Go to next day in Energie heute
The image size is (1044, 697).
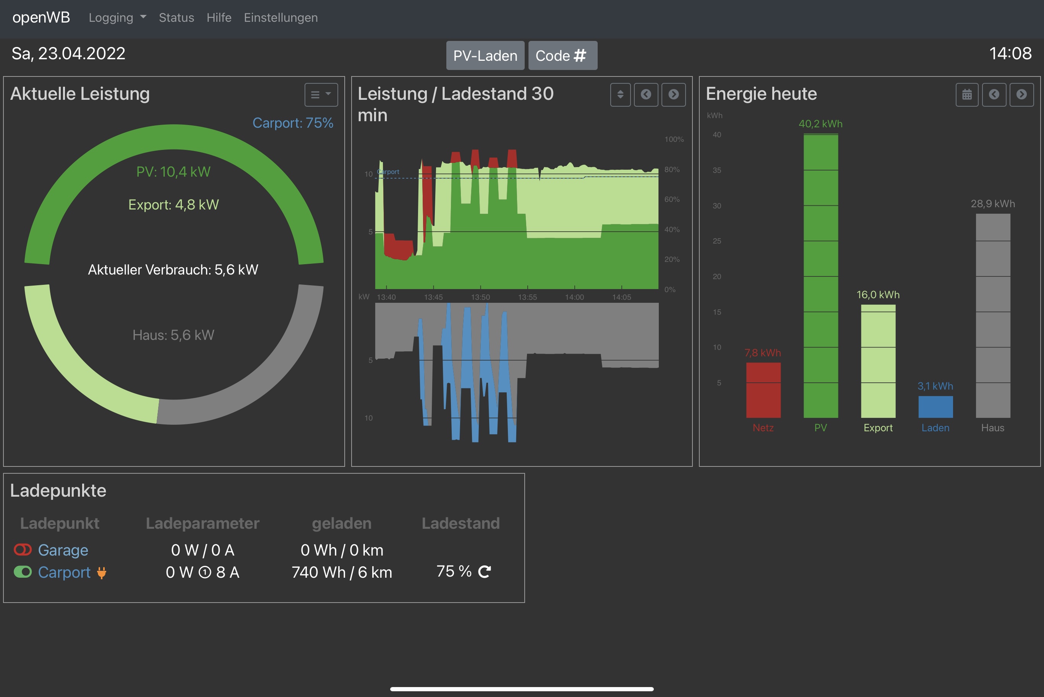point(1021,94)
